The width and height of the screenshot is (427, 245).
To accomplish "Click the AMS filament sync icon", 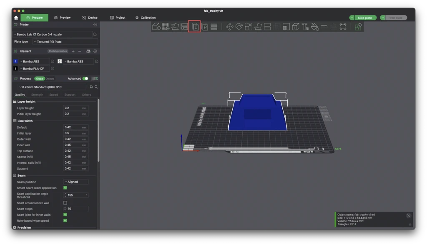I will [x=88, y=51].
